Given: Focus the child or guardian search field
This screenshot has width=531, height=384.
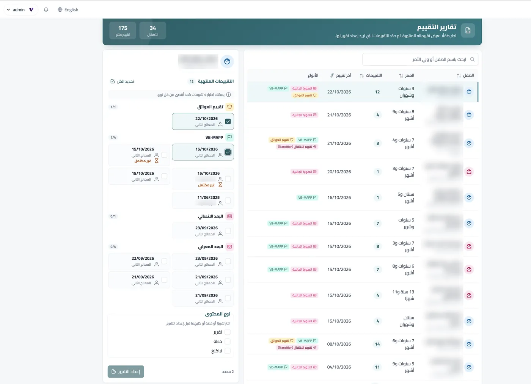Looking at the screenshot, I should pos(420,59).
